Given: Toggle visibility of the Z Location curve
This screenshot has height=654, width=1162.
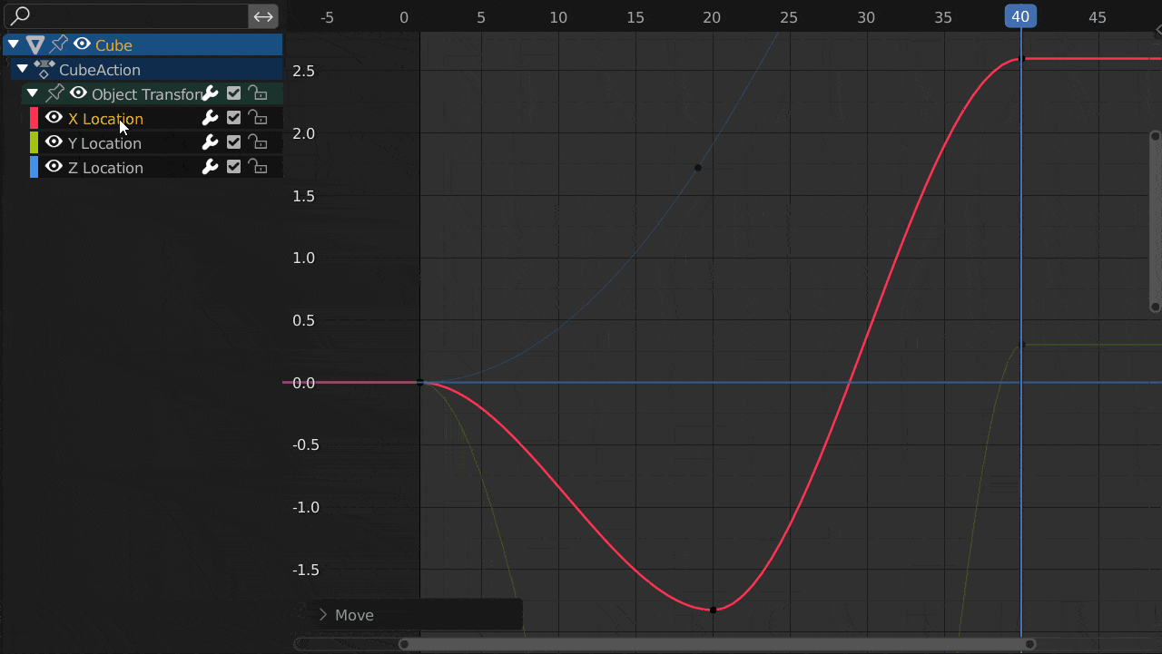Looking at the screenshot, I should click(54, 167).
